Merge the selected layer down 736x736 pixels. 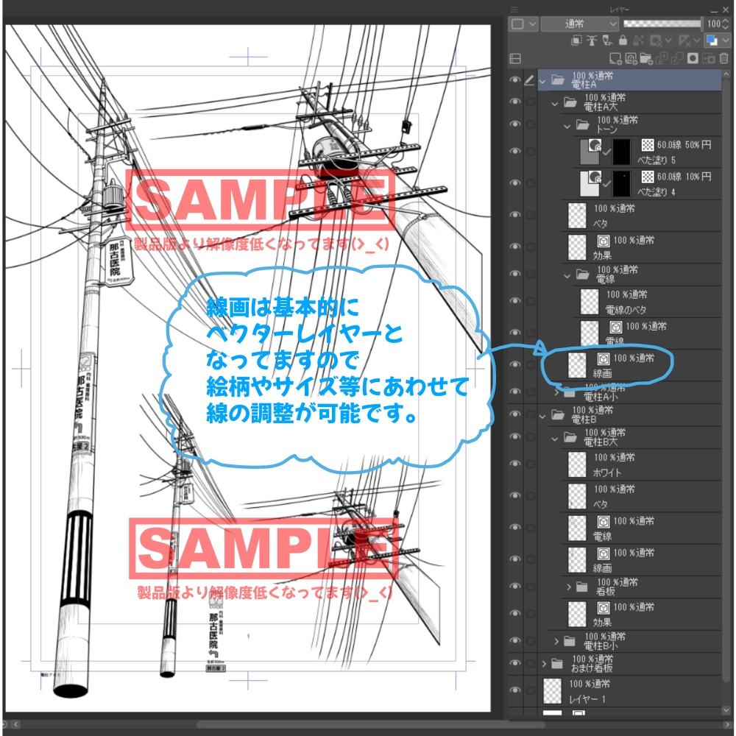pos(676,58)
